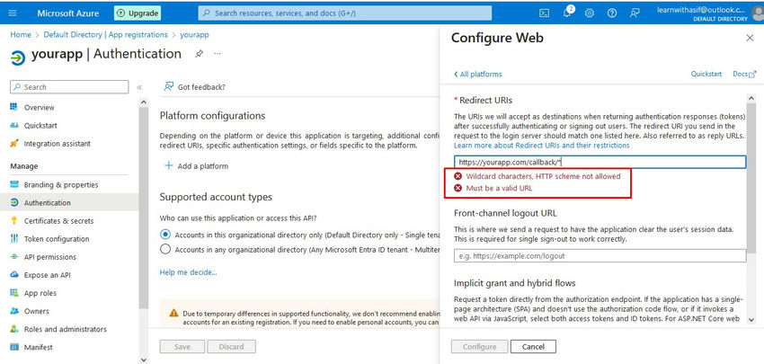Screen dimensions: 764x364
Task: Click the Configure Web panel scrollbar
Action: (751, 175)
